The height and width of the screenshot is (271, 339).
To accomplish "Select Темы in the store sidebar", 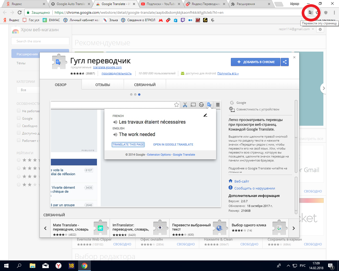I will pyautogui.click(x=21, y=63).
